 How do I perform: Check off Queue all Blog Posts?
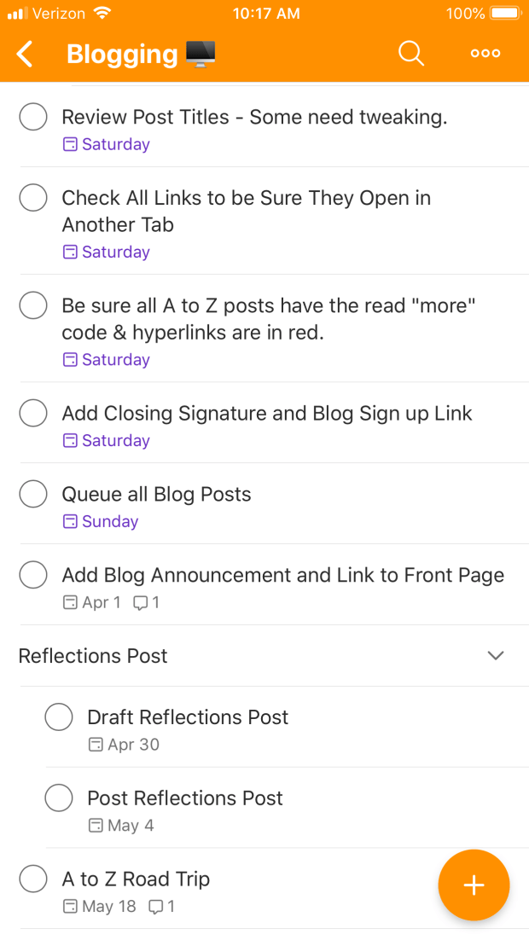(33, 494)
